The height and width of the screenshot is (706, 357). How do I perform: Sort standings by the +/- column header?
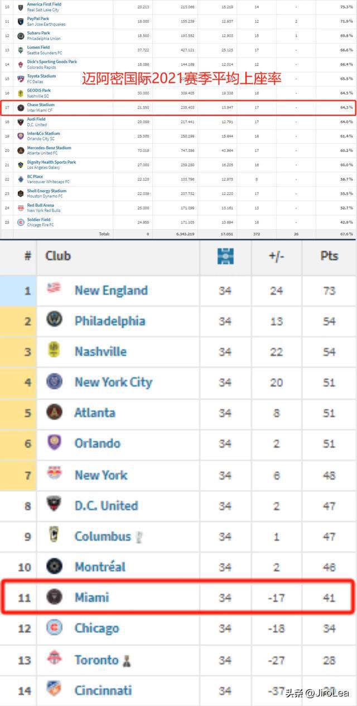coord(276,256)
